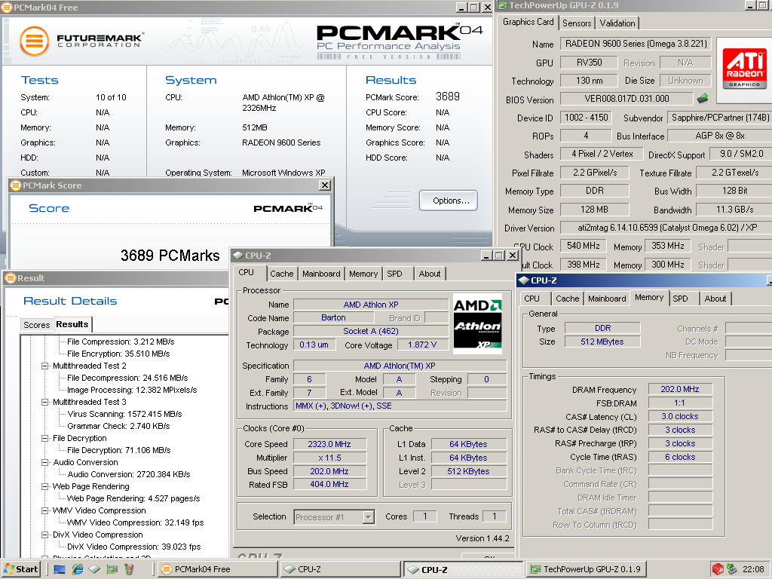Launch CPU-Z from the quick launch bar
Screen dimensions: 772x579
coord(94,569)
